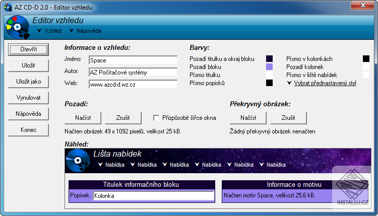Click the Titulek informačního bloku header

[142, 185]
